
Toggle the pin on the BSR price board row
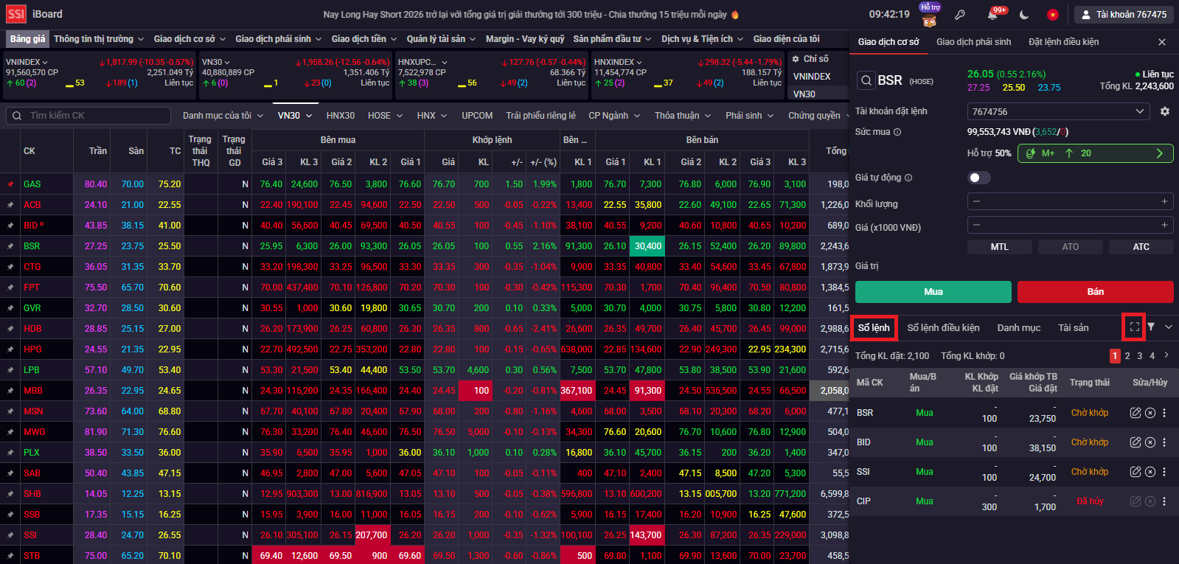pyautogui.click(x=10, y=246)
